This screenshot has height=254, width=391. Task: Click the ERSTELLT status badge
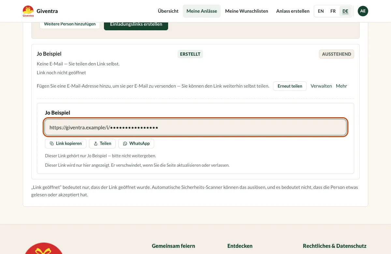pos(190,54)
